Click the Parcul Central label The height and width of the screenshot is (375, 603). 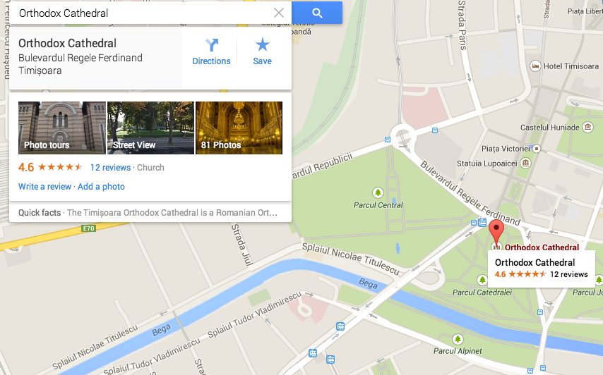click(x=378, y=205)
